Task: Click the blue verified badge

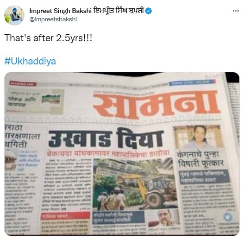Action: [149, 11]
